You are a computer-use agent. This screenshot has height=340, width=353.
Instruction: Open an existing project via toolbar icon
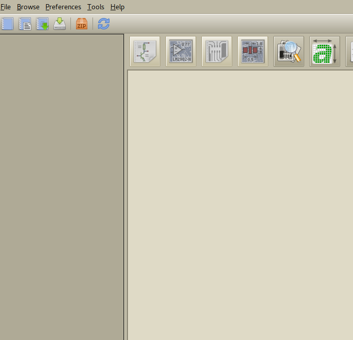(x=42, y=24)
